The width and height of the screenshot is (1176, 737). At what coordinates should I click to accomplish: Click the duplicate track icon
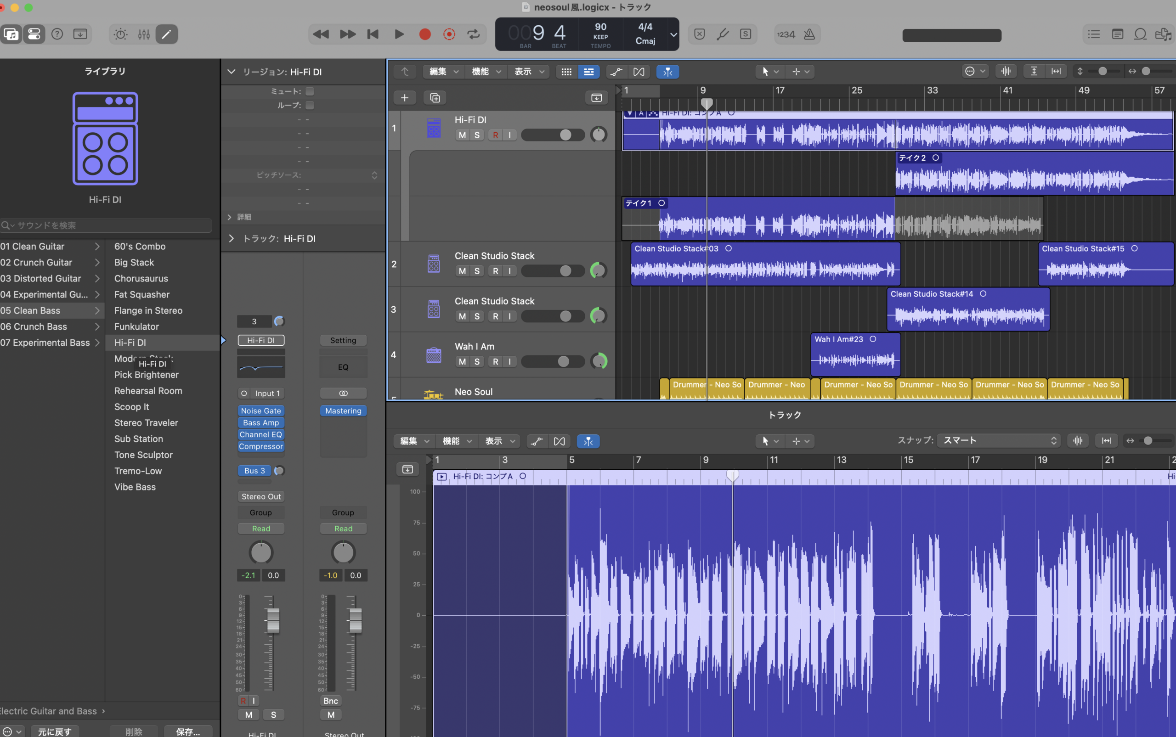coord(435,97)
